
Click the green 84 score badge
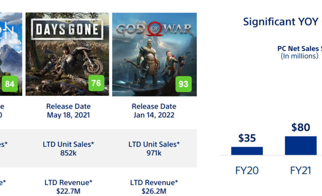pyautogui.click(x=9, y=84)
